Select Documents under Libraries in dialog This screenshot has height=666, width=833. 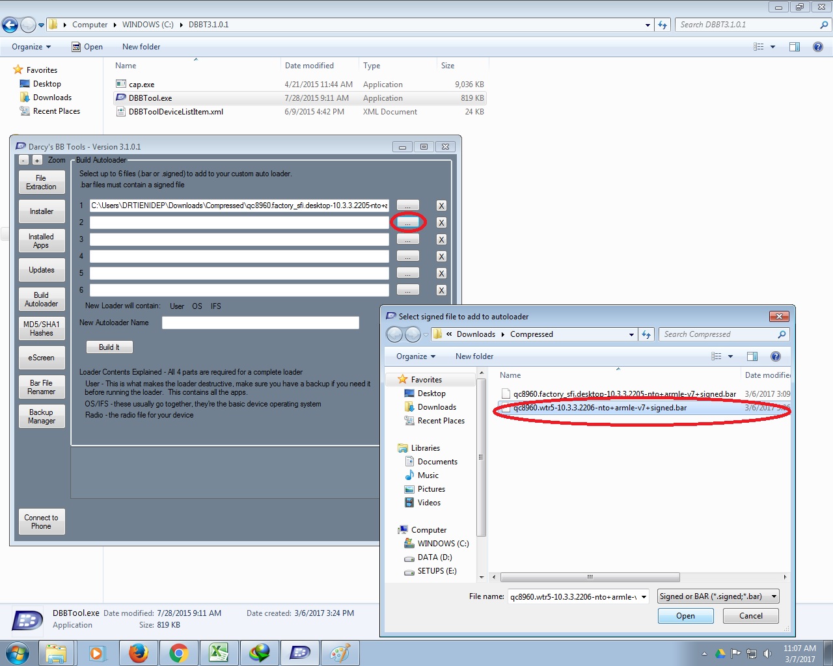[437, 462]
